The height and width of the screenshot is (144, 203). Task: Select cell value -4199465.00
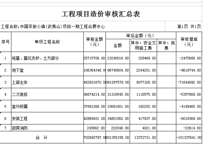tap(189, 106)
